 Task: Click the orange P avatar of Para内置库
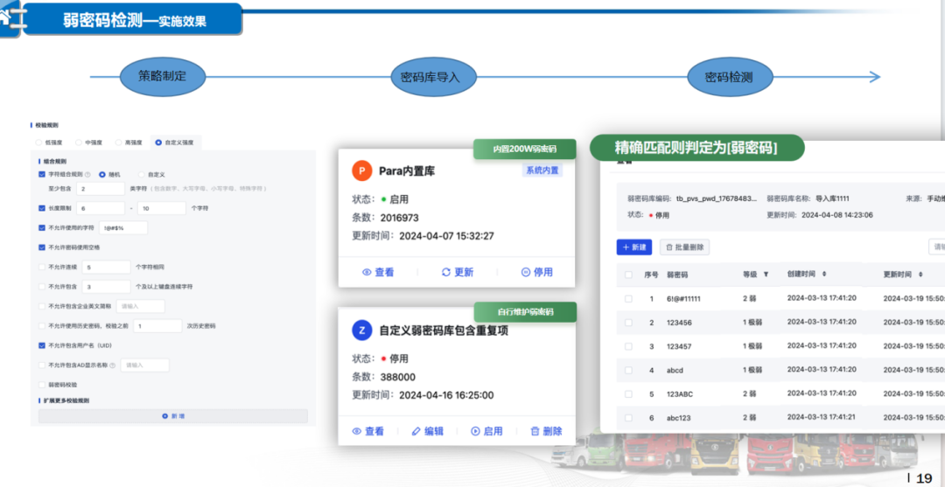[361, 171]
